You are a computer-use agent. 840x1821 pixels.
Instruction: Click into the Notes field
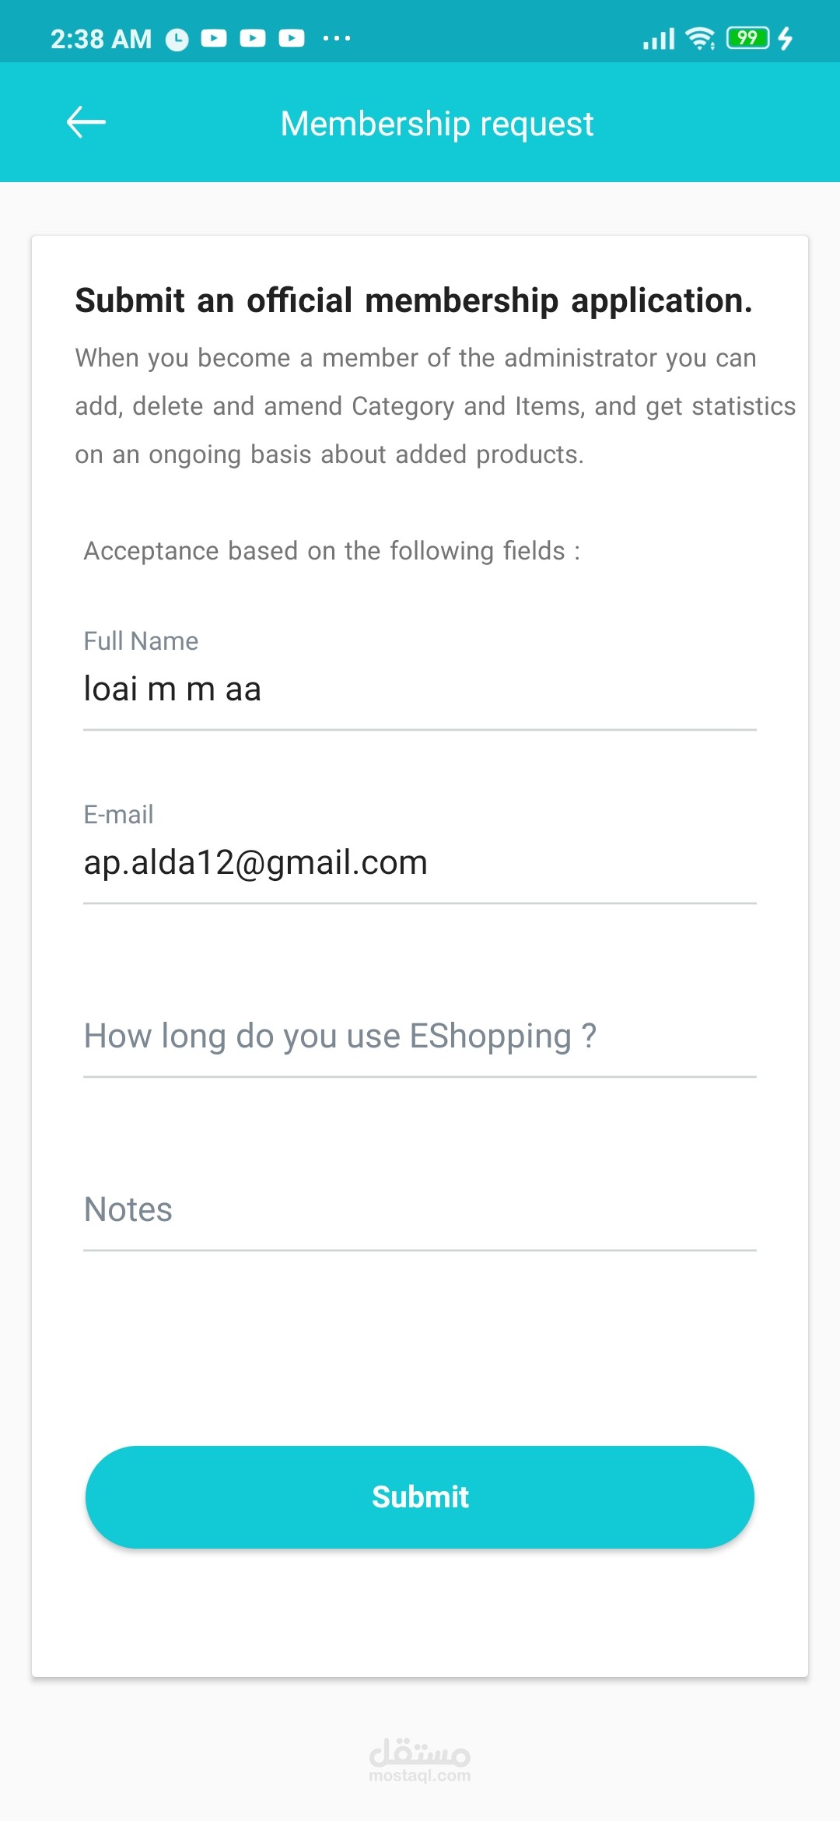(420, 1210)
